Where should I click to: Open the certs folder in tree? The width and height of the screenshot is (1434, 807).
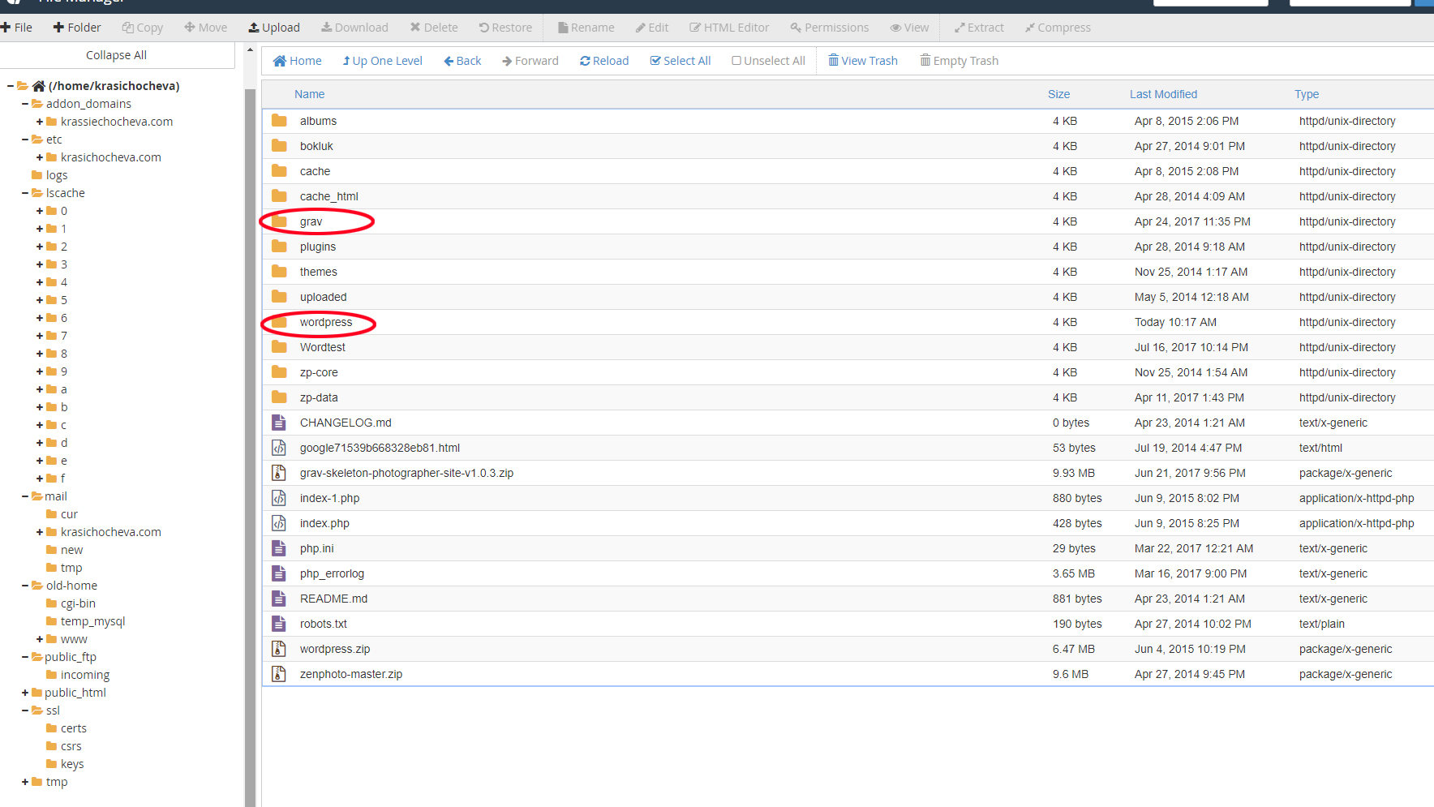point(67,728)
